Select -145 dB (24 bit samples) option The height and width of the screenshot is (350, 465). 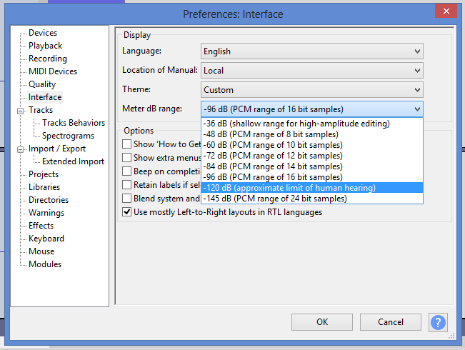(x=312, y=198)
